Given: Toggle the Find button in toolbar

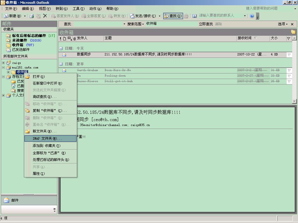Looking at the screenshot, I should coord(173,16).
